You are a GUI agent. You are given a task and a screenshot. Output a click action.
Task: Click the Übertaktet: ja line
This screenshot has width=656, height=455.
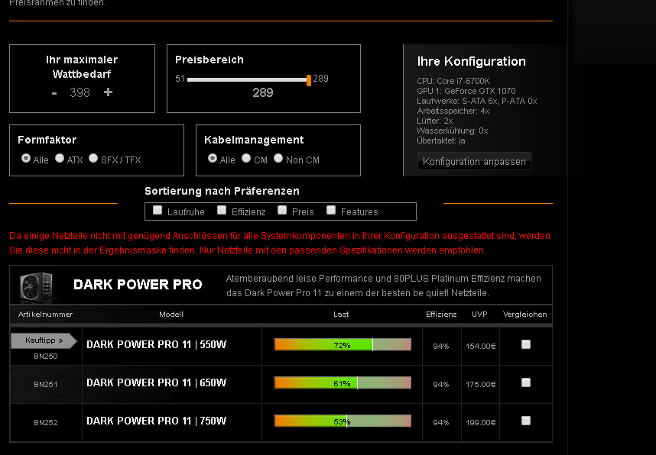441,140
